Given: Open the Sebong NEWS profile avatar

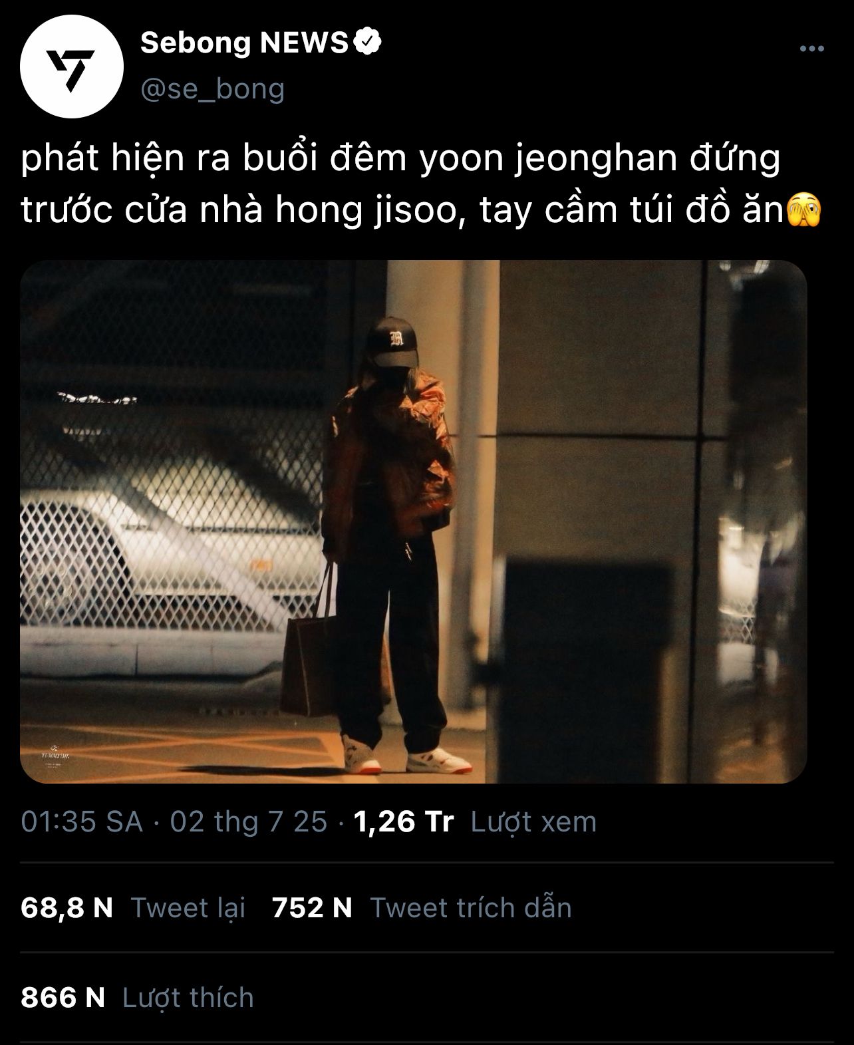Looking at the screenshot, I should 72,67.
